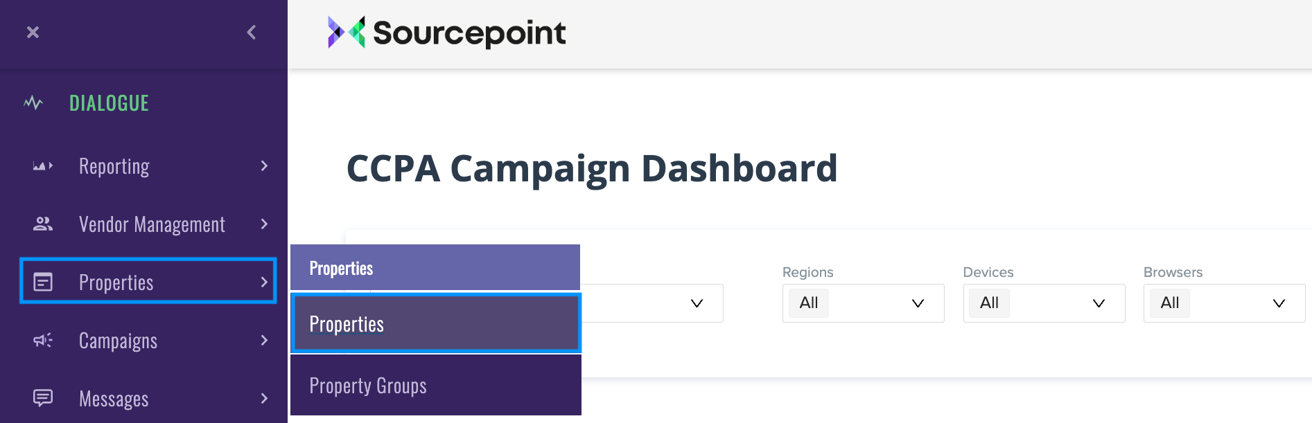Click the Messages speech bubble icon

tap(43, 398)
